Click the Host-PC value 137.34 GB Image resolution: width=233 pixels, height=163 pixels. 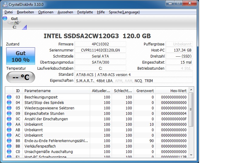click(179, 50)
